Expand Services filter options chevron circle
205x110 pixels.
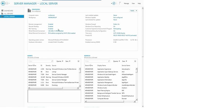pyautogui.click(x=135, y=61)
